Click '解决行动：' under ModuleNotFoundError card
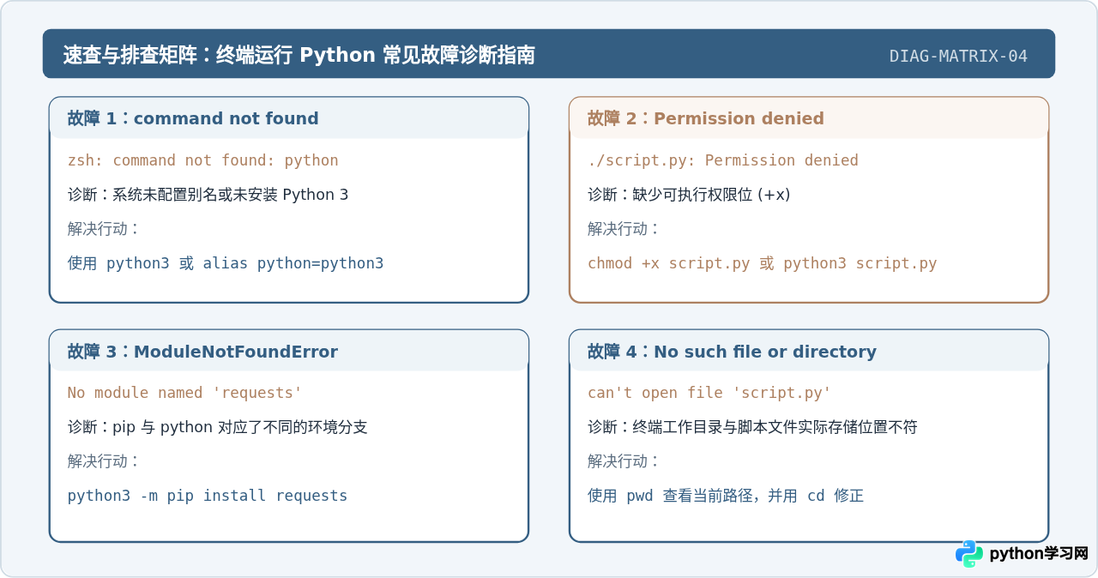The height and width of the screenshot is (578, 1098). point(104,461)
